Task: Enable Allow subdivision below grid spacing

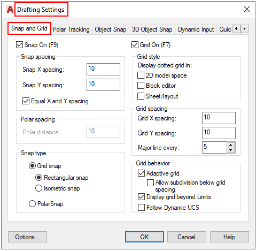Action: 150,182
